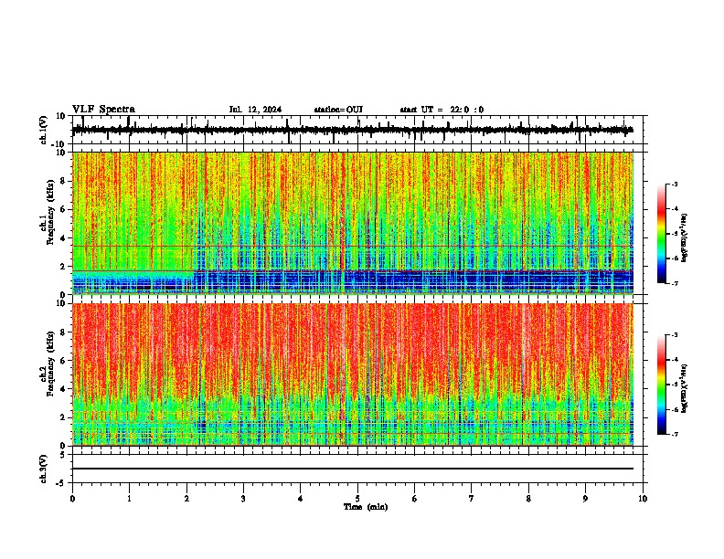Click inside the ch.2 spectrogram panel
This screenshot has width=724, height=559.
click(x=353, y=374)
